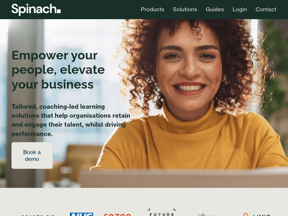Screen dimensions: 288x216
Task: Click the blurred laptop lid in hero photo
Action: click(184, 178)
